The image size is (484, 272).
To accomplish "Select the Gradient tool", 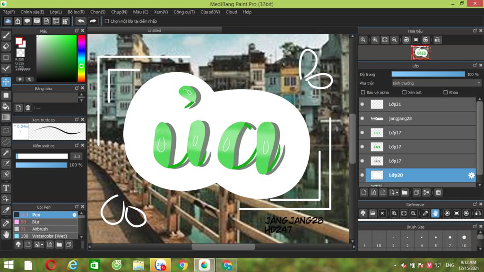I will click(6, 117).
